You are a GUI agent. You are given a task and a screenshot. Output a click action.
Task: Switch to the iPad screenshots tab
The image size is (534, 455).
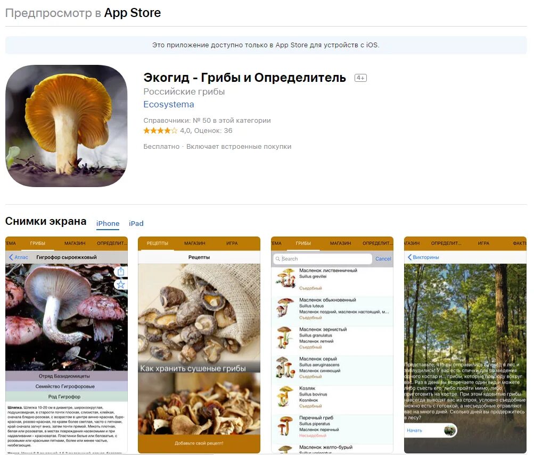tap(136, 223)
